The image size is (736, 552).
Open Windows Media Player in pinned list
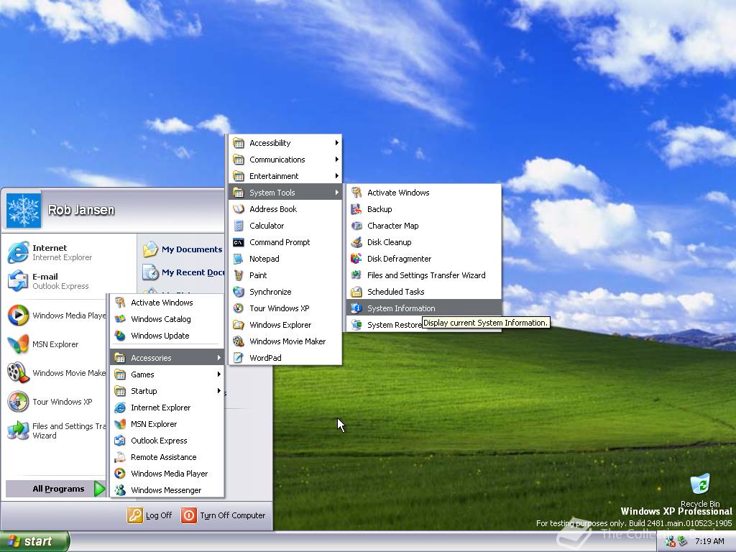pyautogui.click(x=55, y=316)
